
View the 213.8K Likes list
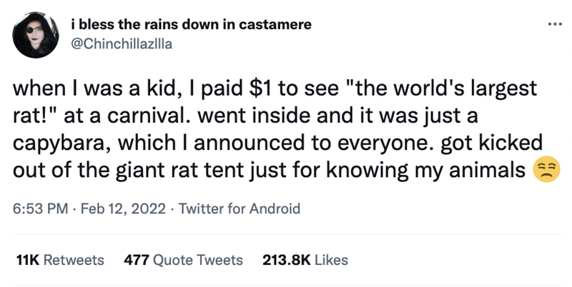[305, 260]
